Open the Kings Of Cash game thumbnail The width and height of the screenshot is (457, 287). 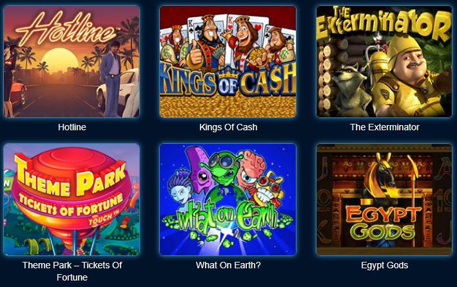point(228,61)
